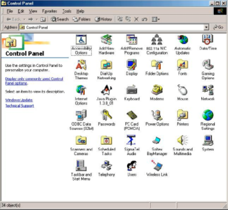Open Folder Options

point(157,68)
